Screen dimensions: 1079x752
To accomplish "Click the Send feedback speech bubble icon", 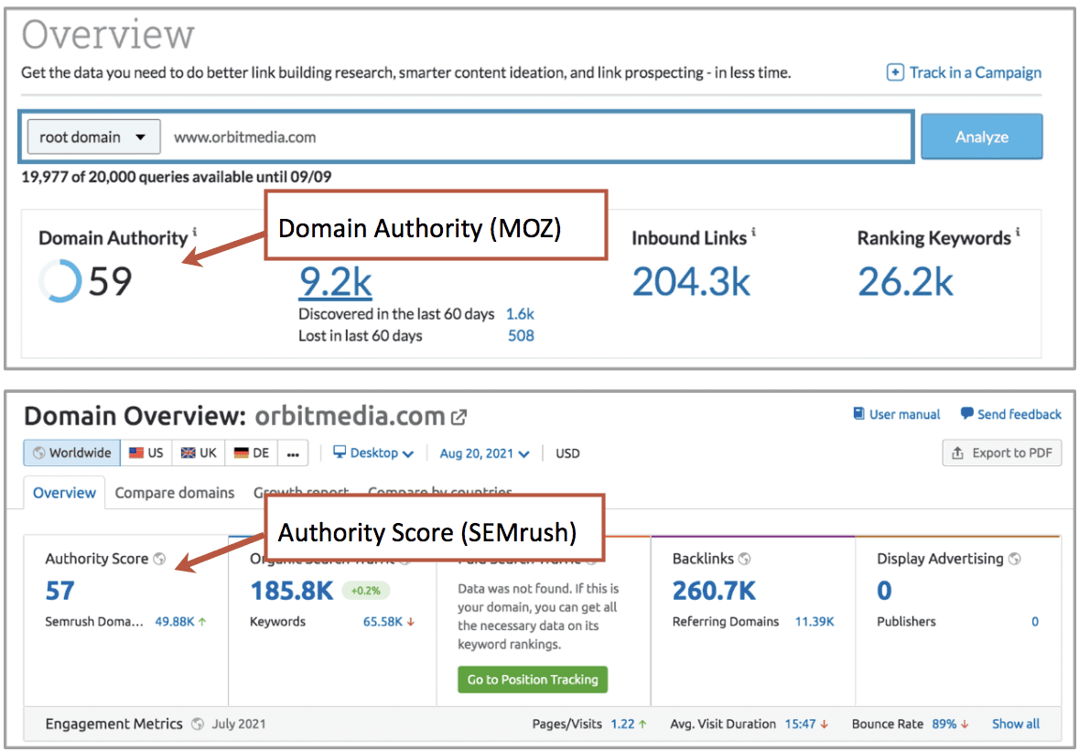I will [x=966, y=413].
